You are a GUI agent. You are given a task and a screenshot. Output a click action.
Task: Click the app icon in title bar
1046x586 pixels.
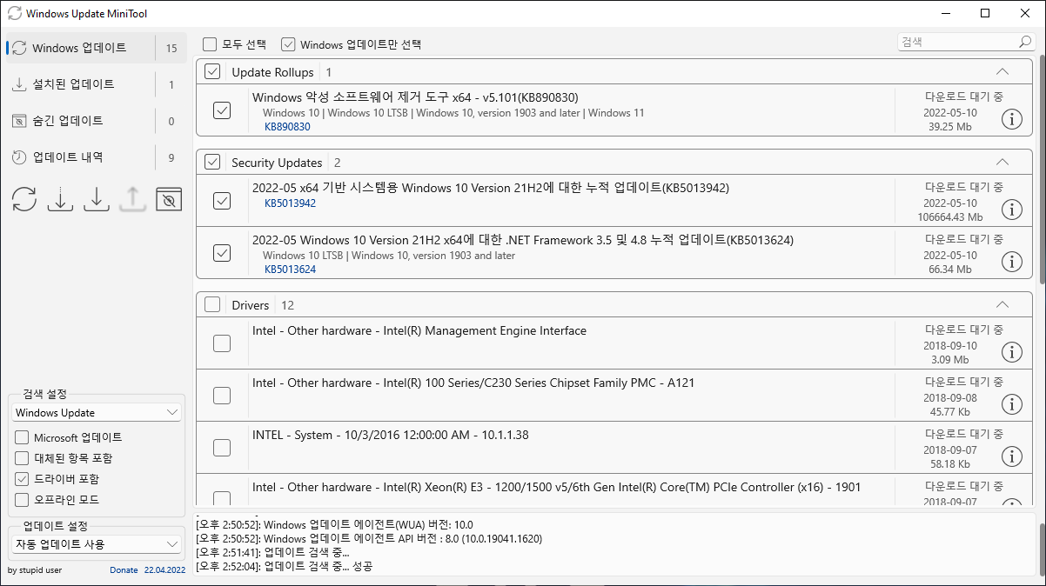click(14, 14)
